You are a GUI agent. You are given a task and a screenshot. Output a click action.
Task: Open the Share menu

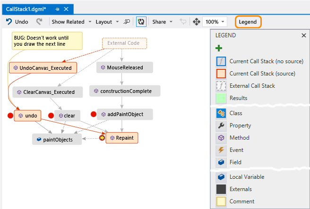[162, 22]
